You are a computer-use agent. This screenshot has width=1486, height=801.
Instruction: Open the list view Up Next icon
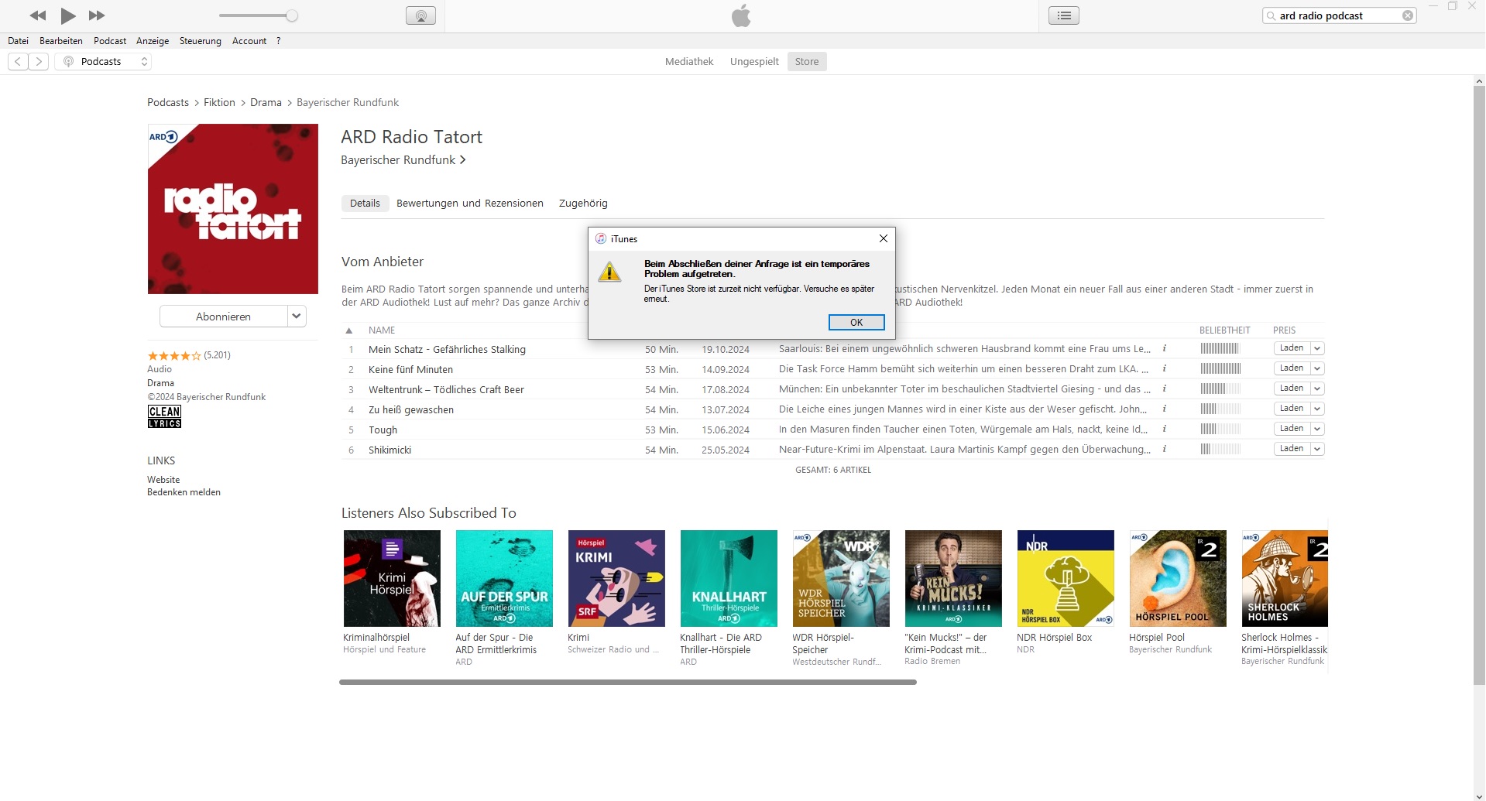click(1064, 15)
